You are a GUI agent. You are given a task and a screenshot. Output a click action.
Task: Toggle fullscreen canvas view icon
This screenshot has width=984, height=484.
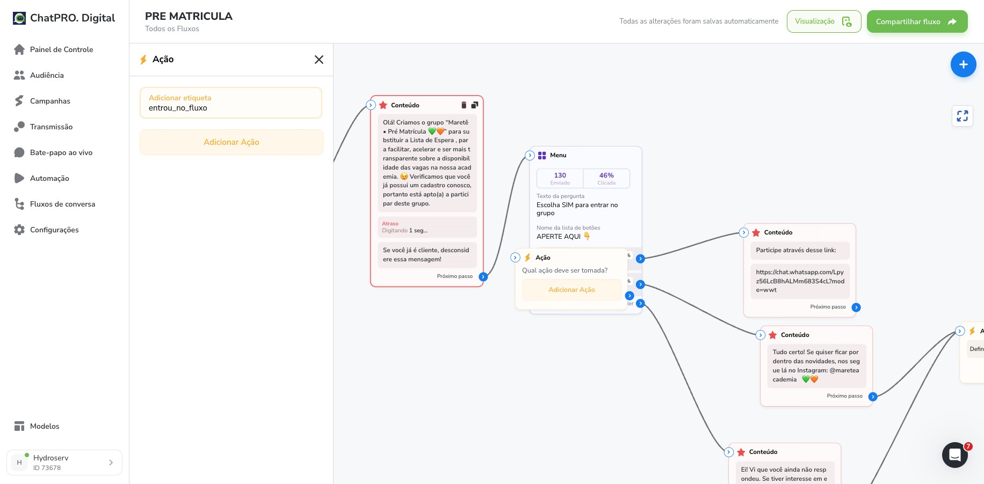[x=962, y=116]
